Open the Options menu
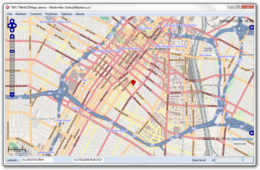This screenshot has height=170, width=260. coord(66,14)
